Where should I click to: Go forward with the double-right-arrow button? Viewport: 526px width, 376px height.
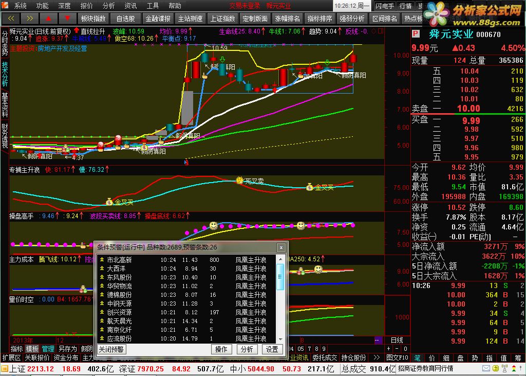point(29,19)
